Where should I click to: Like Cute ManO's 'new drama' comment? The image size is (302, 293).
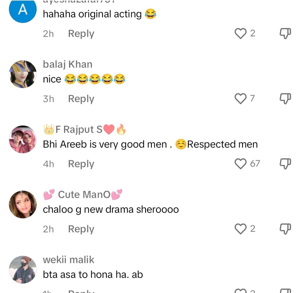240,229
